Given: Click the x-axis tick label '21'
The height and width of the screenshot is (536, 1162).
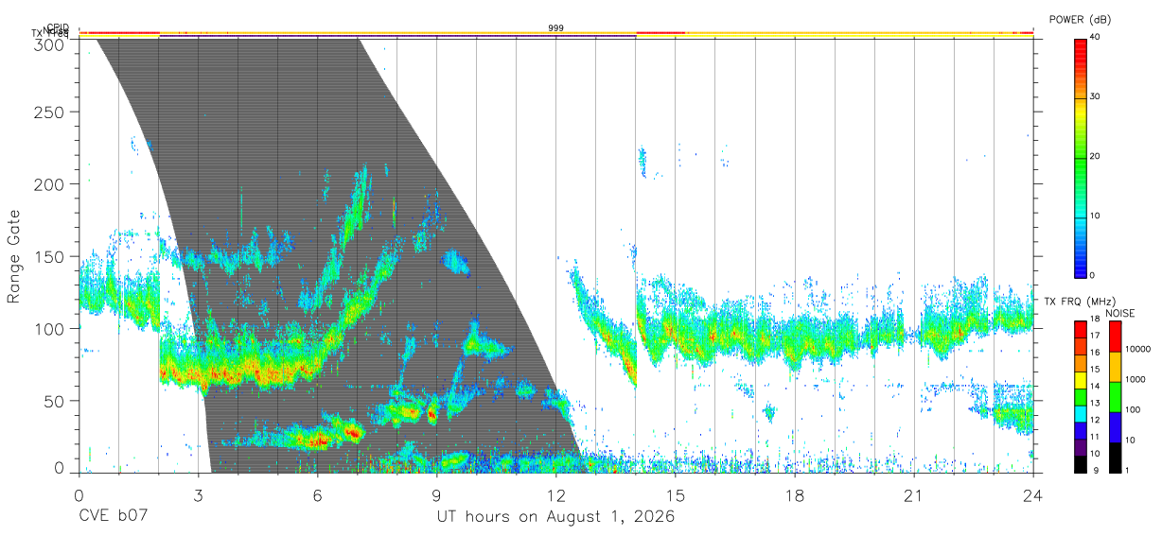Looking at the screenshot, I should point(914,495).
